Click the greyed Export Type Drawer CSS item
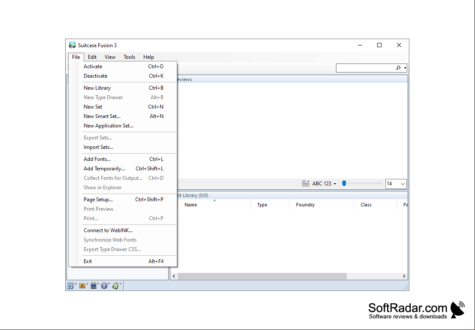Viewport: 475px width, 330px height. coord(123,249)
